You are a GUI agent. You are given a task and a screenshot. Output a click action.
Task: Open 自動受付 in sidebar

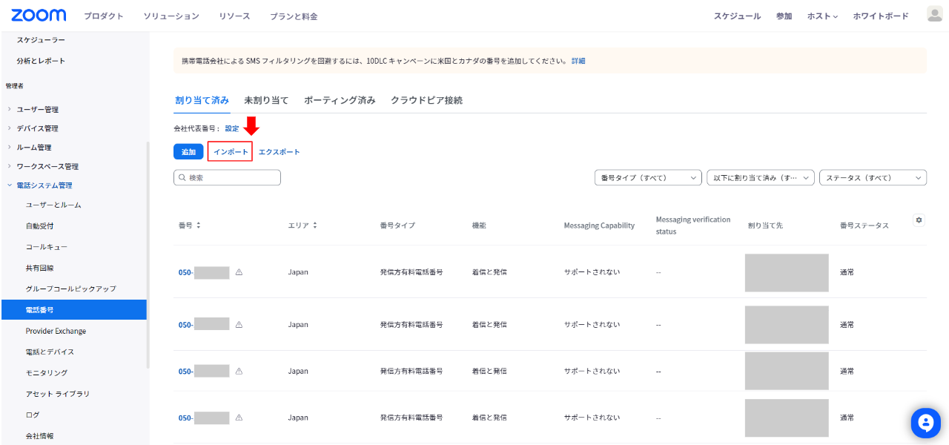click(39, 225)
